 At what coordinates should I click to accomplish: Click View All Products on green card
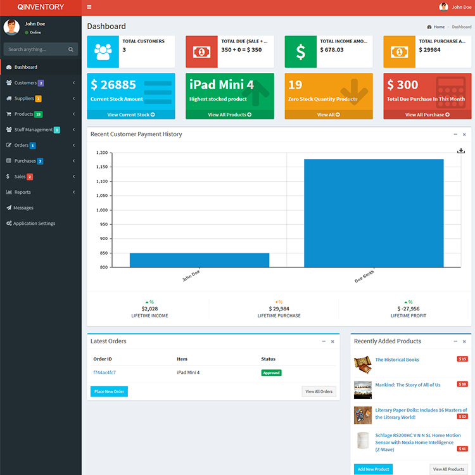tap(230, 115)
